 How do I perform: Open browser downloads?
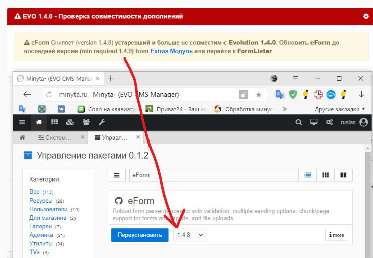[x=361, y=95]
